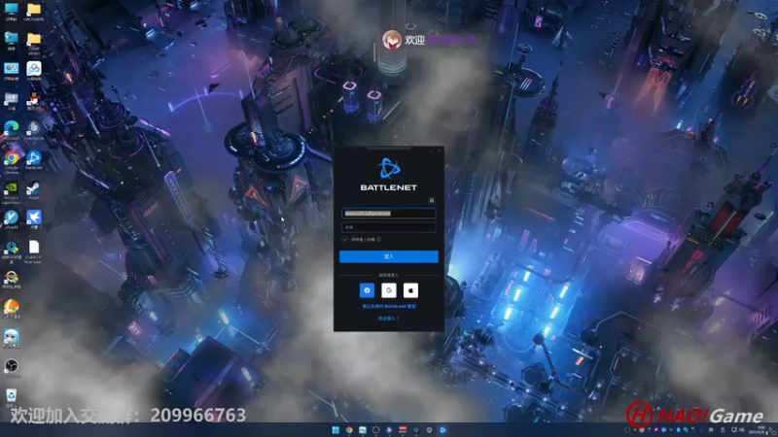This screenshot has width=778, height=437.
Task: Click the can't log in link
Action: [x=388, y=319]
